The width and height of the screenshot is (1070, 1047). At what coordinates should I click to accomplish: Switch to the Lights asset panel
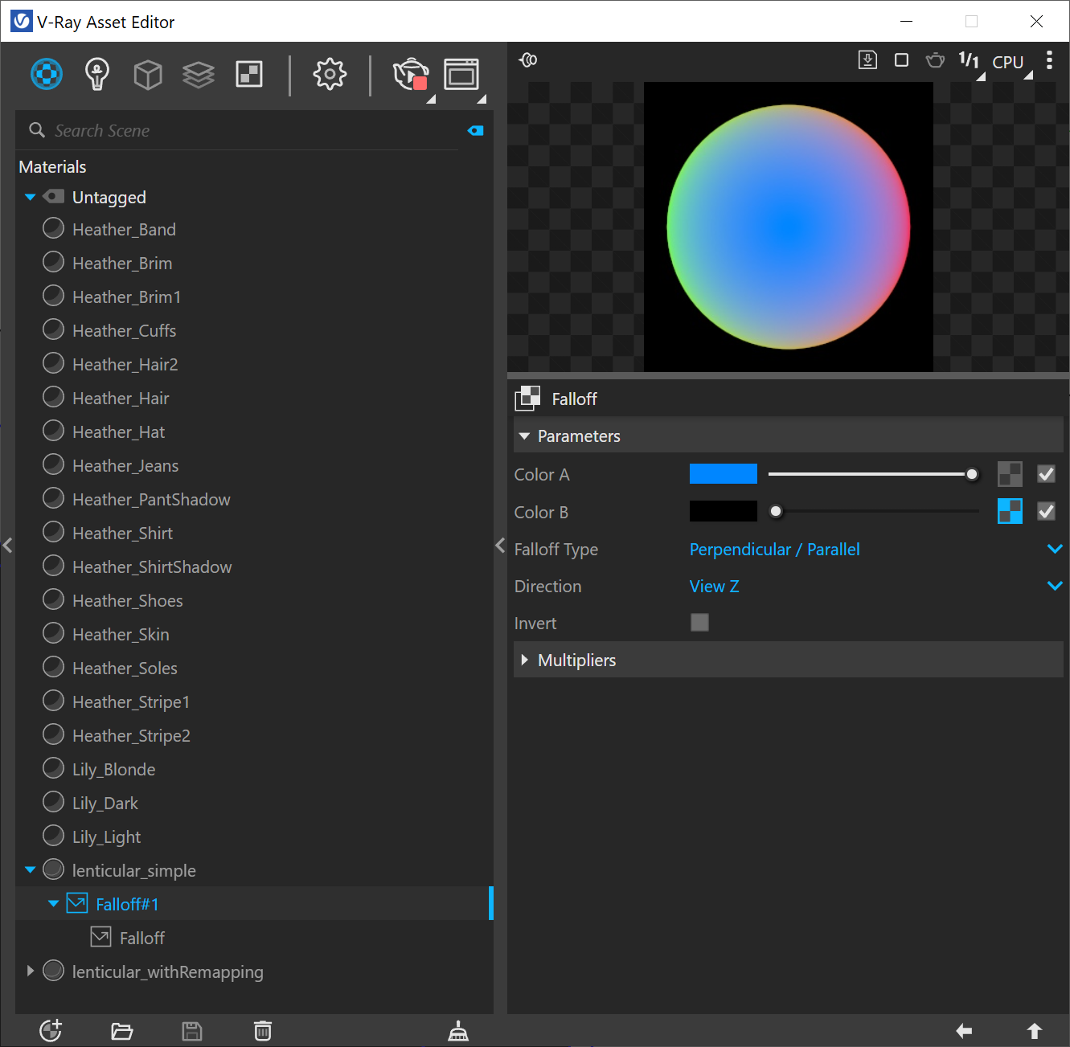click(x=96, y=73)
